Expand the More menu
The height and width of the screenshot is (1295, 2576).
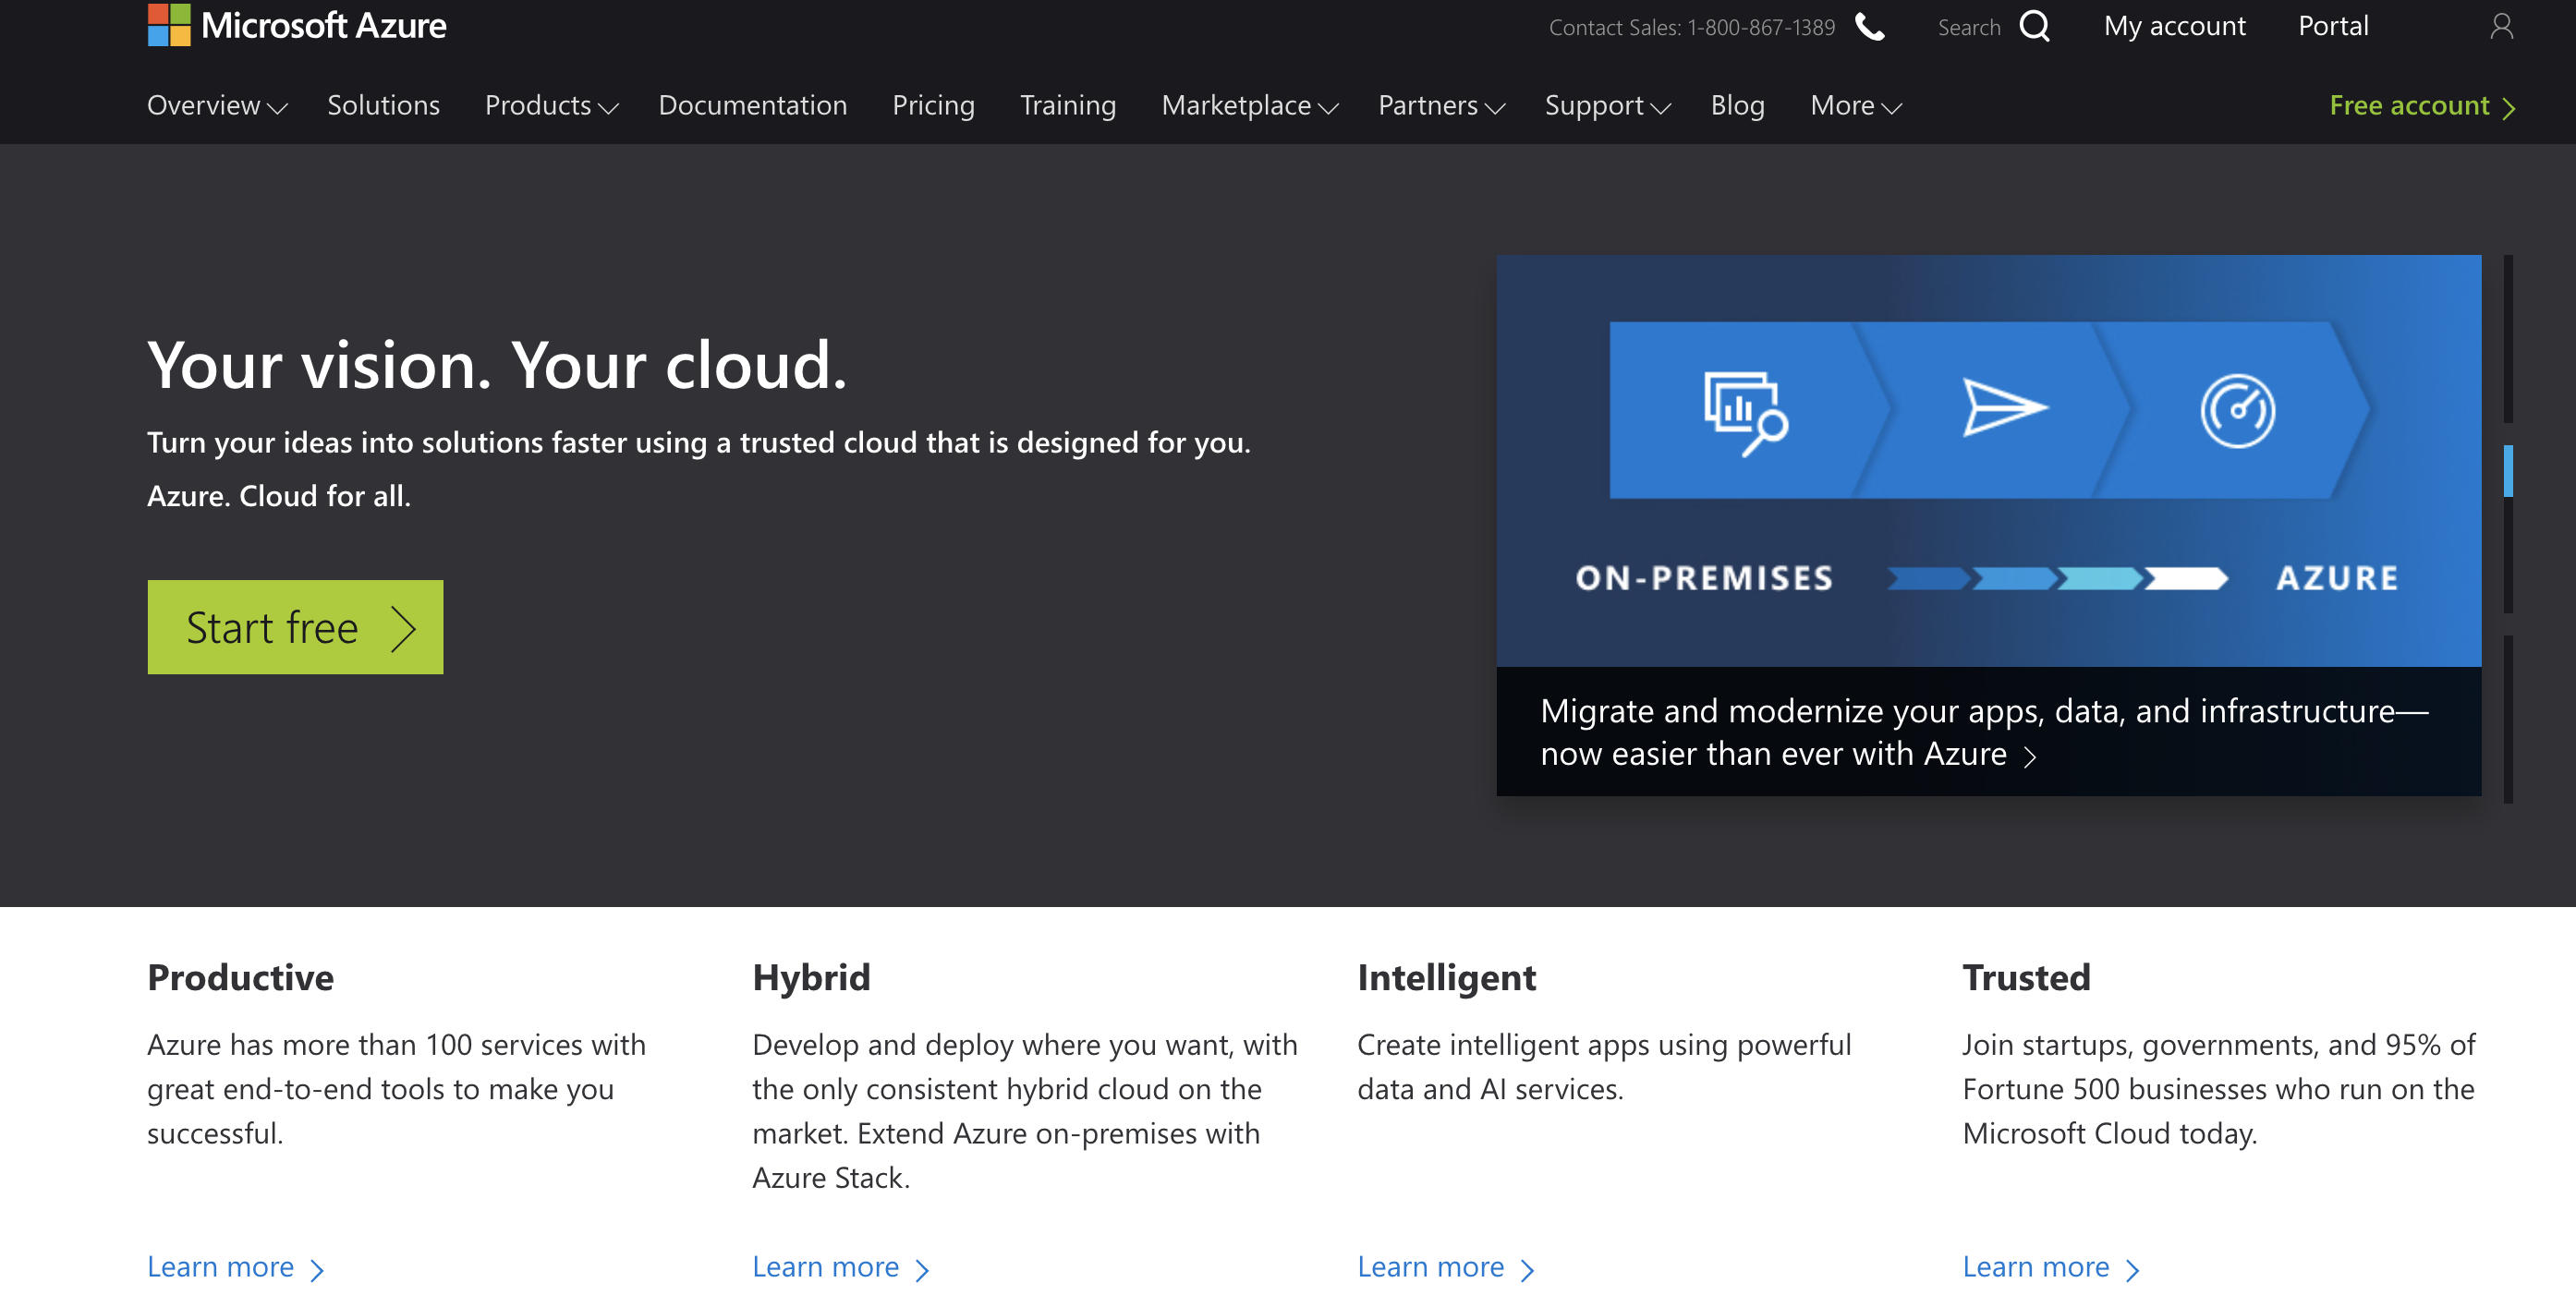pos(1854,106)
